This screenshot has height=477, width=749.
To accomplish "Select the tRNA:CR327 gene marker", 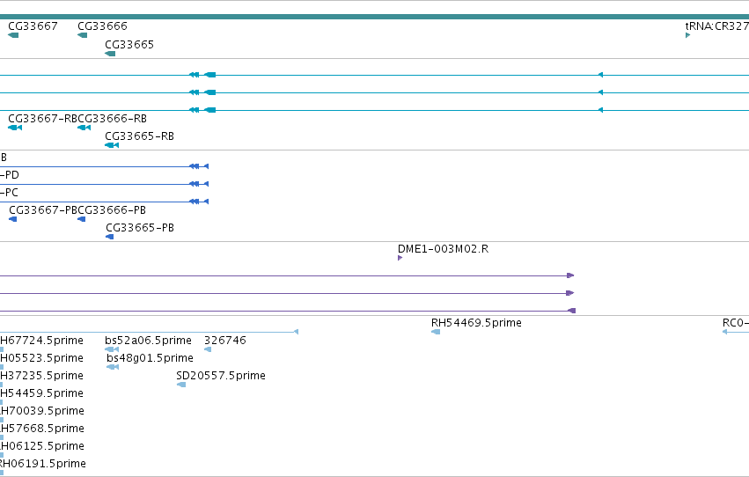I will coord(688,35).
